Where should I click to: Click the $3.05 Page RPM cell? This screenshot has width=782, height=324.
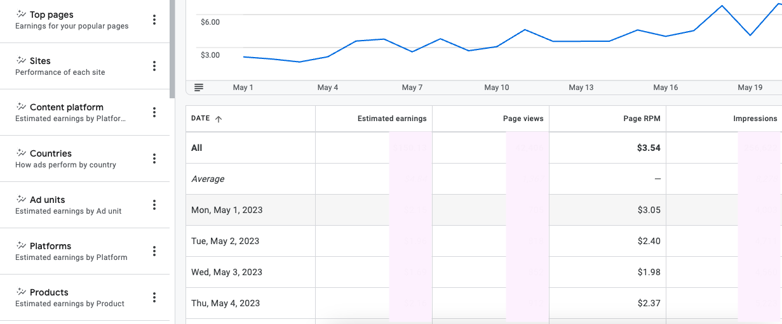(x=649, y=210)
